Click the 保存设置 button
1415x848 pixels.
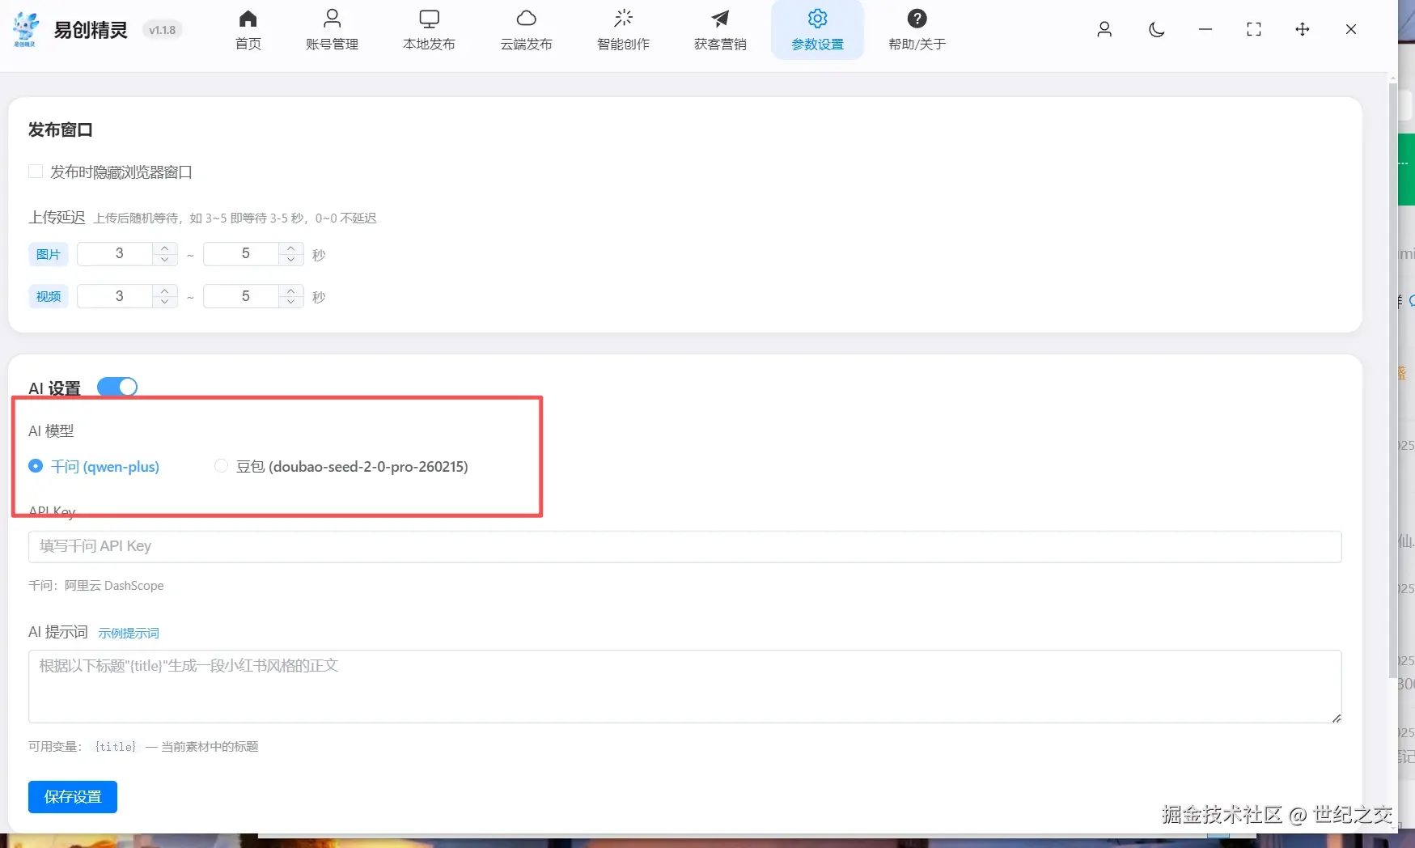point(73,797)
